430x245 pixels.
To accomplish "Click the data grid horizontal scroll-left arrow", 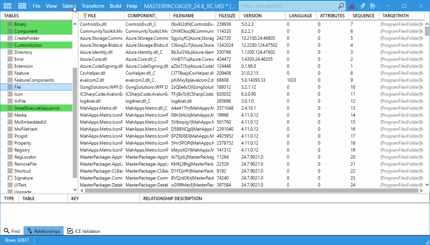I will click(82, 191).
